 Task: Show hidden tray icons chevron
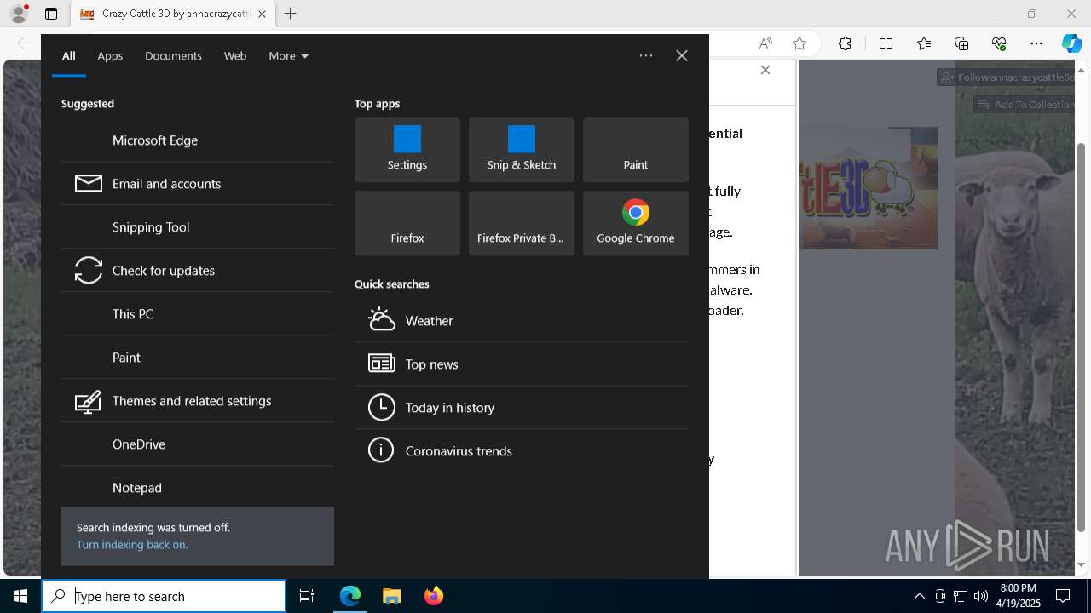pos(919,596)
